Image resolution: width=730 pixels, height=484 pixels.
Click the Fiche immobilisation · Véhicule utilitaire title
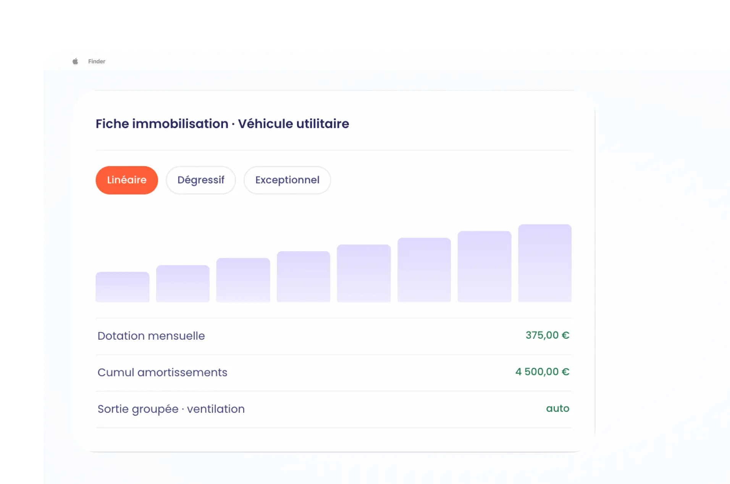click(x=222, y=124)
